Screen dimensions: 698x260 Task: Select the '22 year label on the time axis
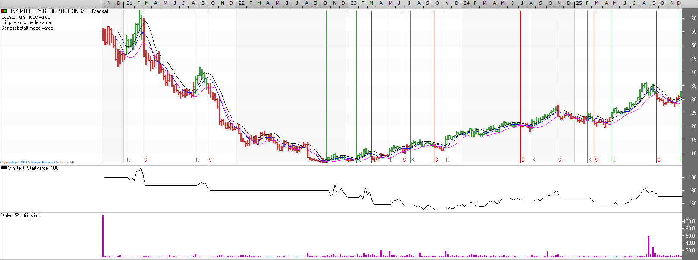click(x=241, y=3)
